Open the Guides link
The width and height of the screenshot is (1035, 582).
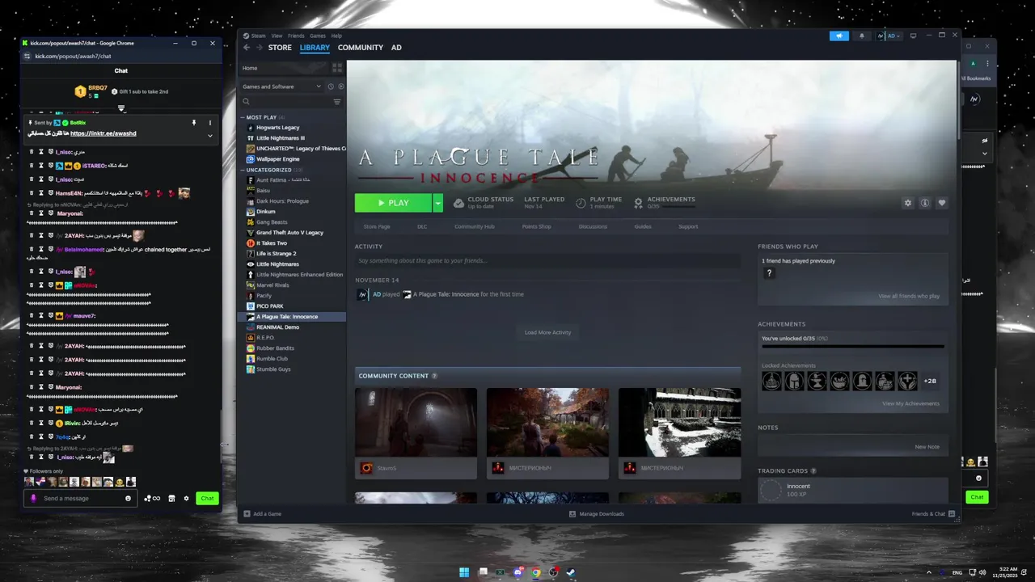point(643,226)
